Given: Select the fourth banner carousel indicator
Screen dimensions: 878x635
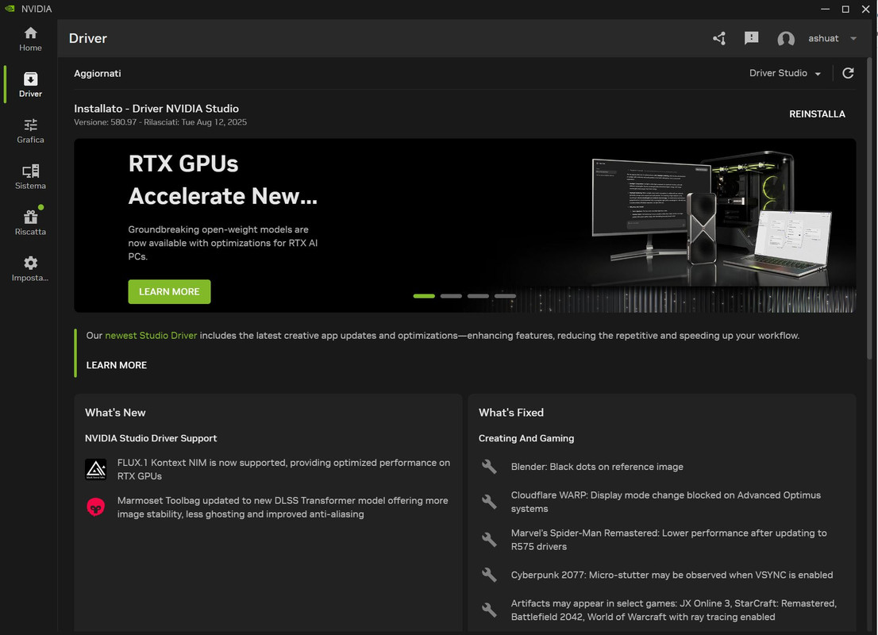Looking at the screenshot, I should click(x=505, y=296).
